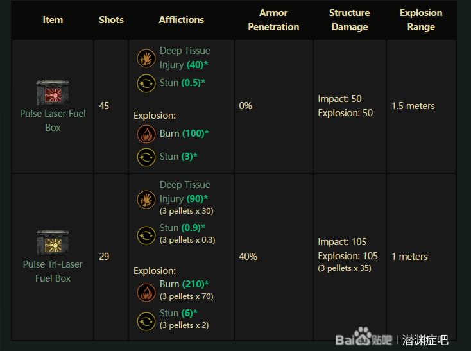
Task: Click the Stun (3) icon
Action: point(146,157)
